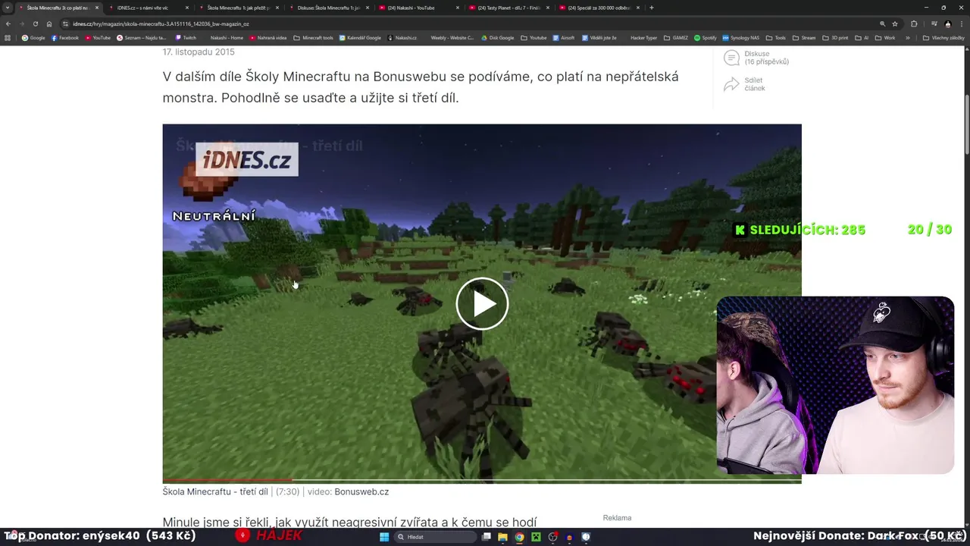This screenshot has height=546, width=970.
Task: Open the Spotify bookmark
Action: (x=706, y=37)
